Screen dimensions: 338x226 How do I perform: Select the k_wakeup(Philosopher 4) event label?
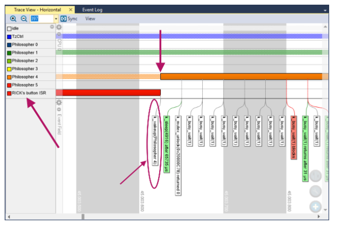click(155, 140)
